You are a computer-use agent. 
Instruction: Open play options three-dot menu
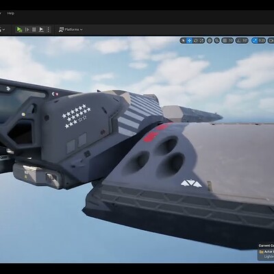click(48, 29)
